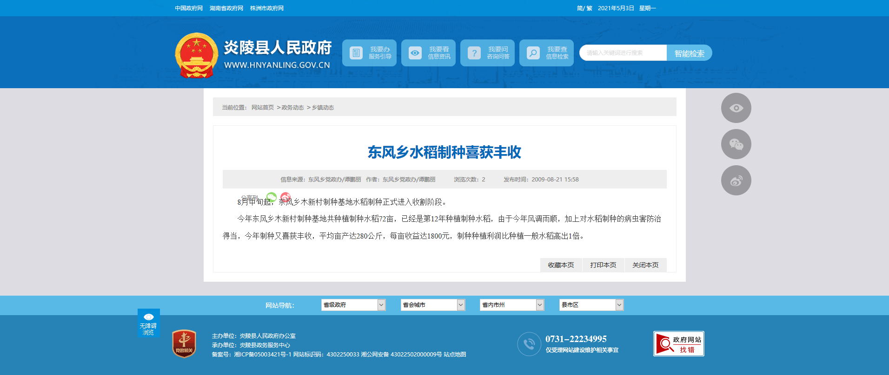The image size is (889, 375).
Task: Expand the 省内市州 dropdown
Action: click(511, 305)
